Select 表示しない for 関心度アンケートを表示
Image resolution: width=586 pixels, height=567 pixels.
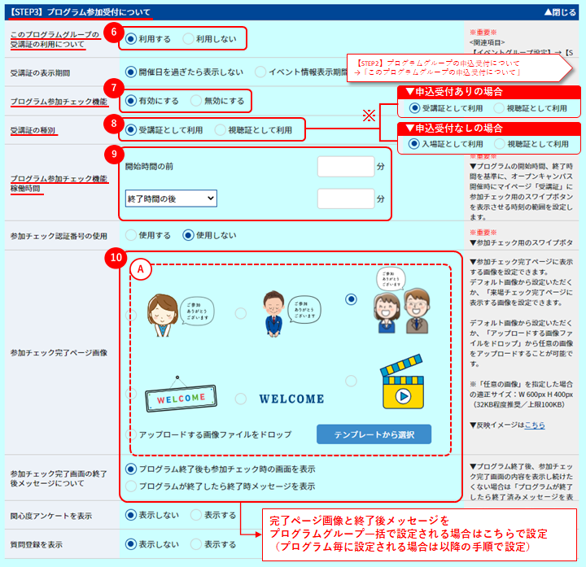[131, 515]
